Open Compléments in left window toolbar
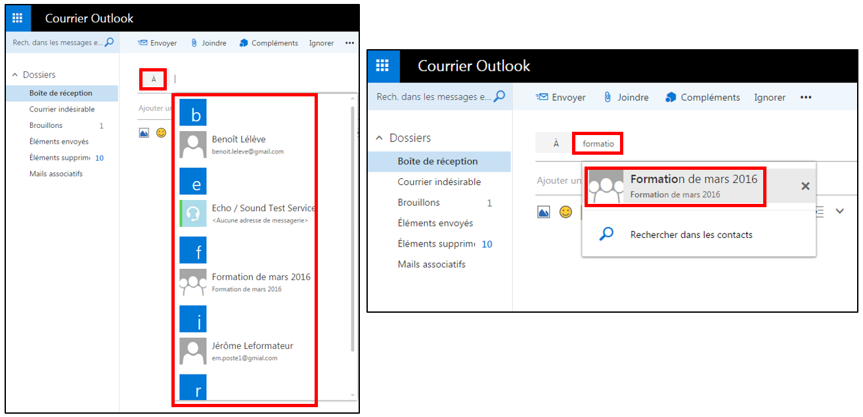 pos(269,43)
